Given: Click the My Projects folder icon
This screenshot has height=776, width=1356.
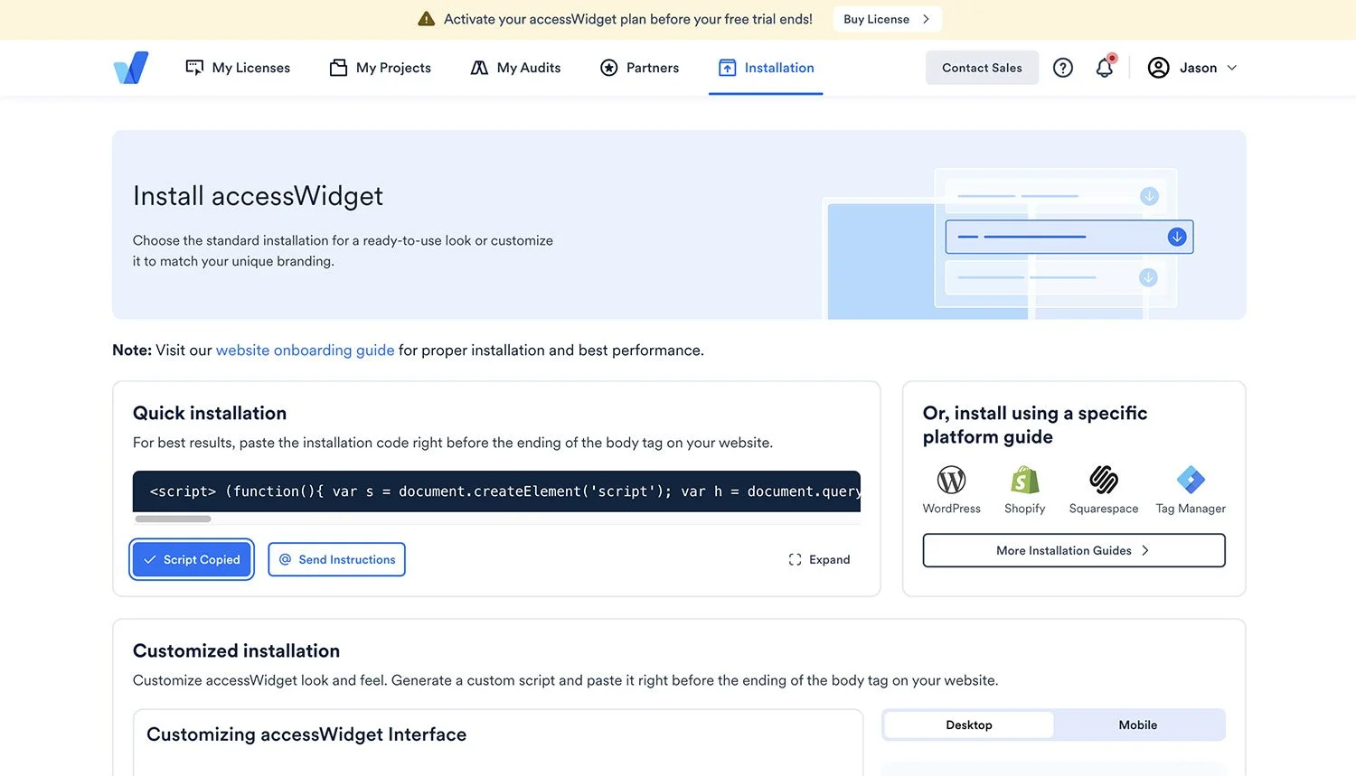Looking at the screenshot, I should pos(339,68).
